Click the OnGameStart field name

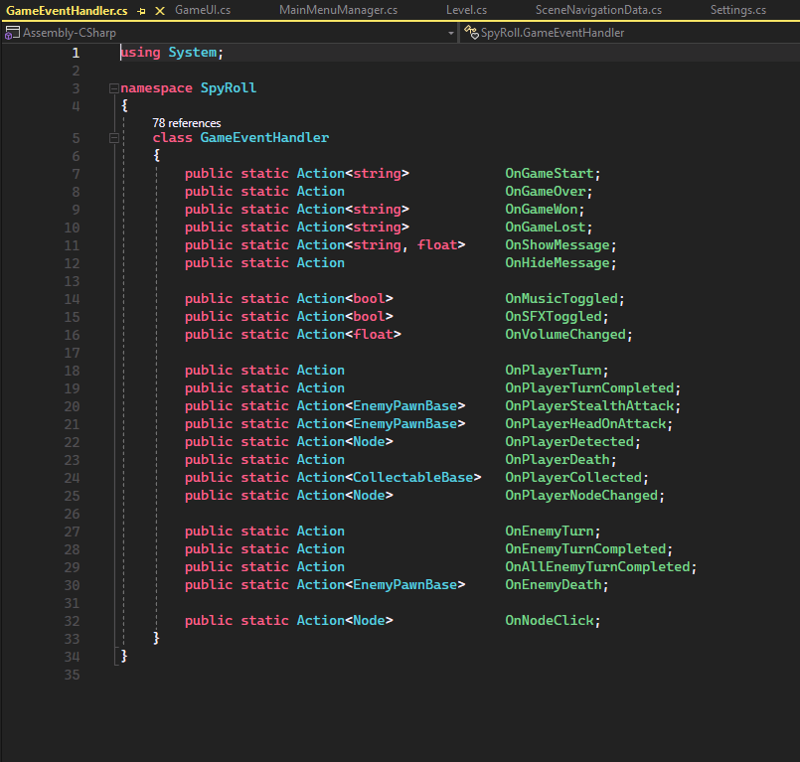(550, 174)
